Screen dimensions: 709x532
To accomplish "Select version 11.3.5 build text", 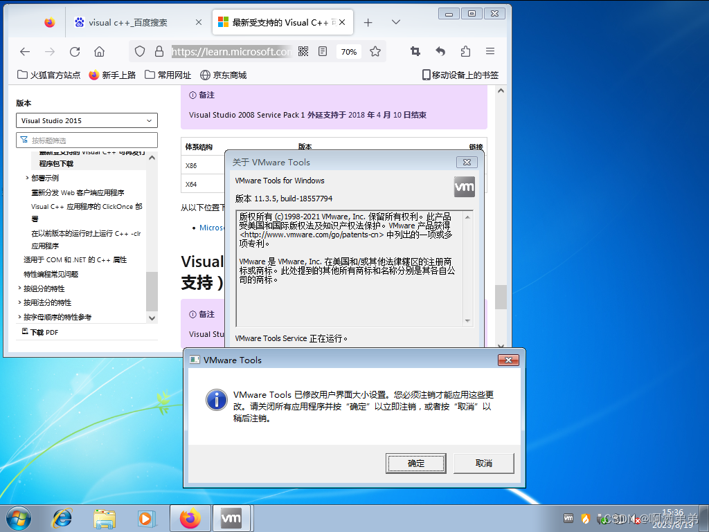I will click(283, 199).
